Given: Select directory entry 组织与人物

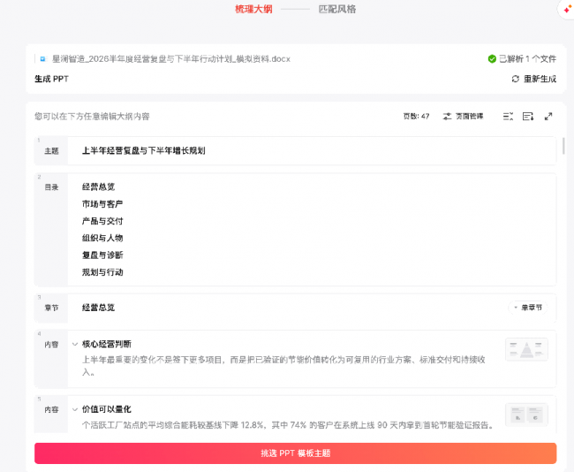Looking at the screenshot, I should click(102, 238).
